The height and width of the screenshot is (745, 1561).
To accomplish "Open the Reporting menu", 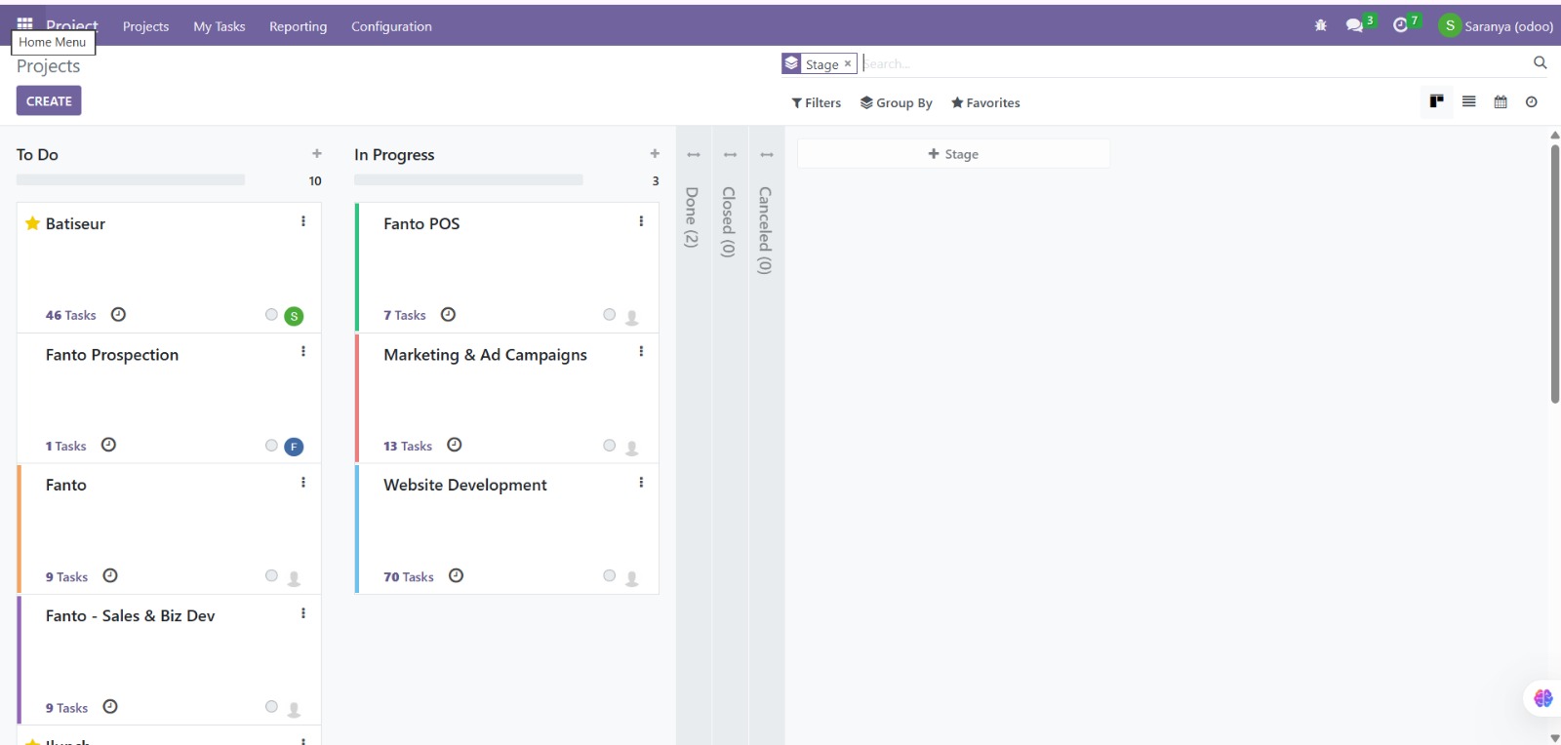I will click(x=298, y=26).
